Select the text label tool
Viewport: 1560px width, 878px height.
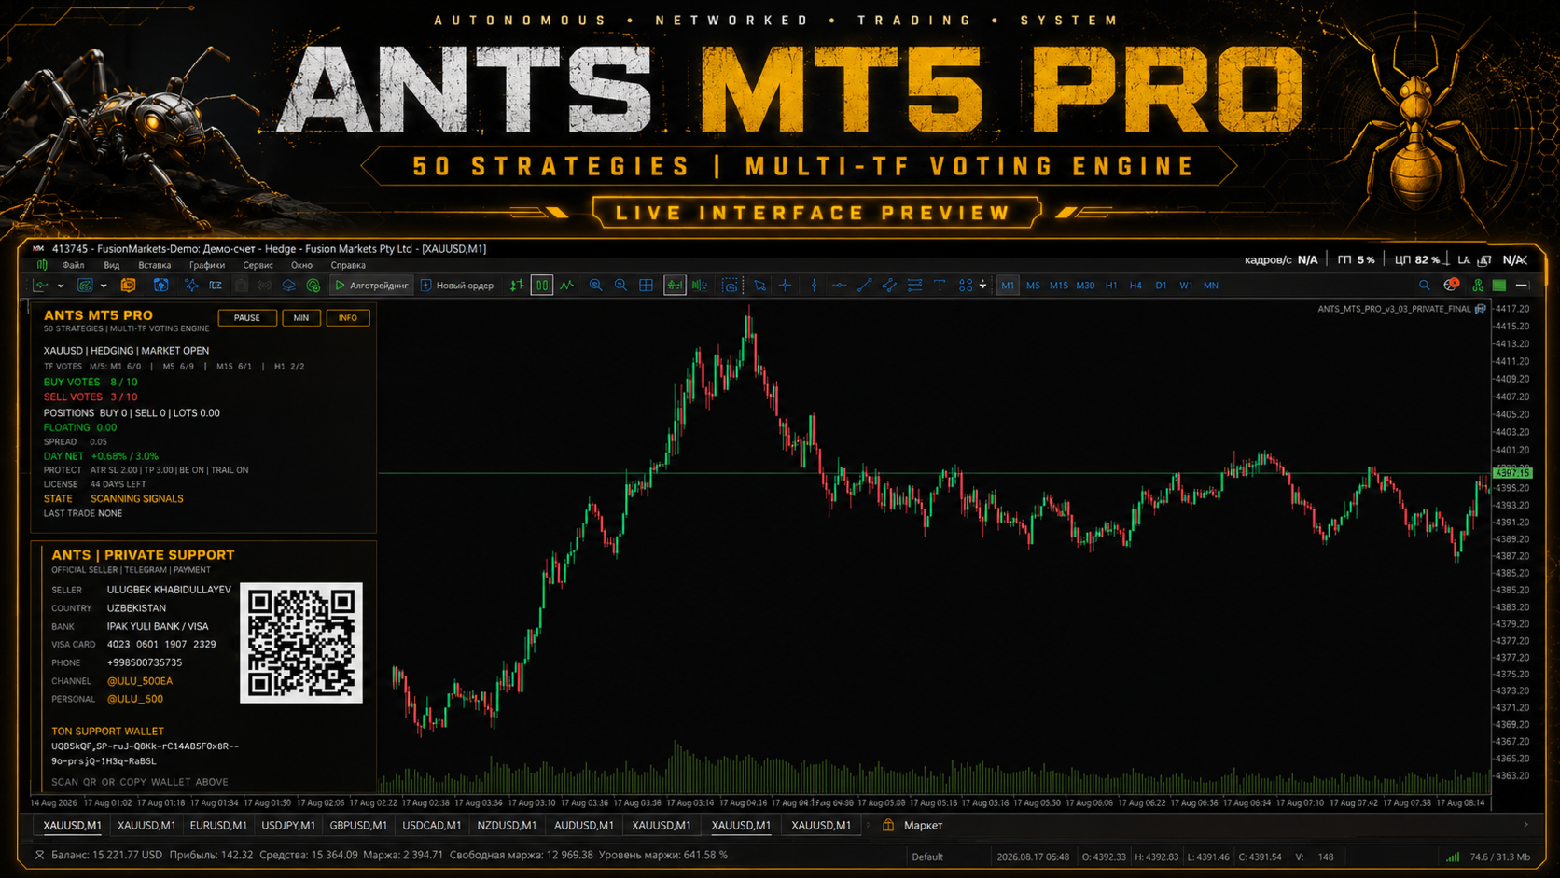[940, 286]
